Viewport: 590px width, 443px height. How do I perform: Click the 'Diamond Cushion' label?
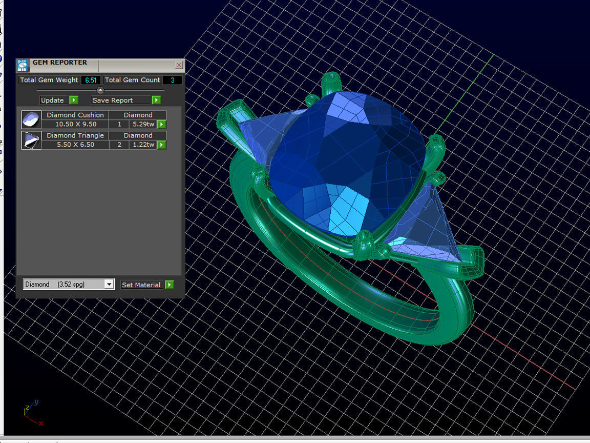pyautogui.click(x=75, y=115)
